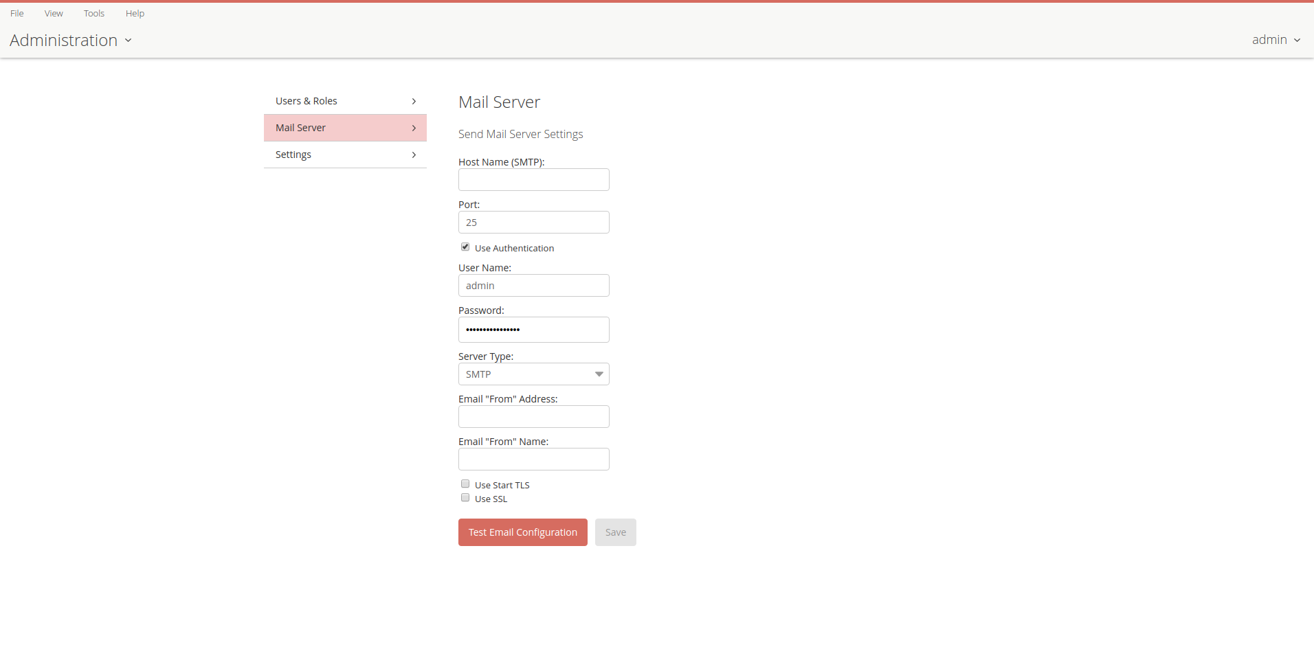The height and width of the screenshot is (658, 1314).
Task: Open the Tools menu
Action: (x=94, y=13)
